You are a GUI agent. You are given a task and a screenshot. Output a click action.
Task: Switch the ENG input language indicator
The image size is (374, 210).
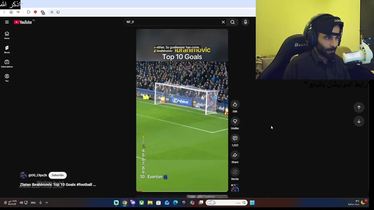pos(33,203)
